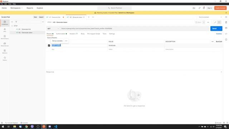Open Google Chrome from taskbar
This screenshot has width=229, height=129.
coord(26,126)
